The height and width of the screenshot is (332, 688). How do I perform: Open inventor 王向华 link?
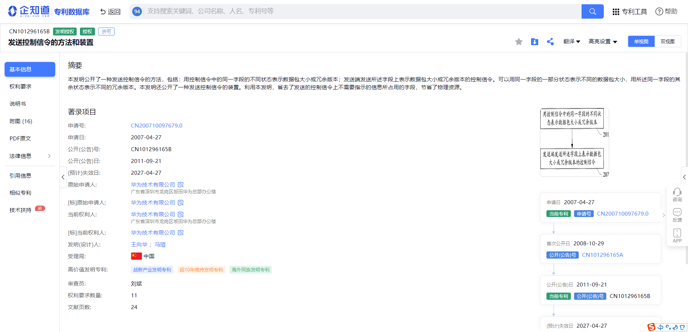coord(139,244)
